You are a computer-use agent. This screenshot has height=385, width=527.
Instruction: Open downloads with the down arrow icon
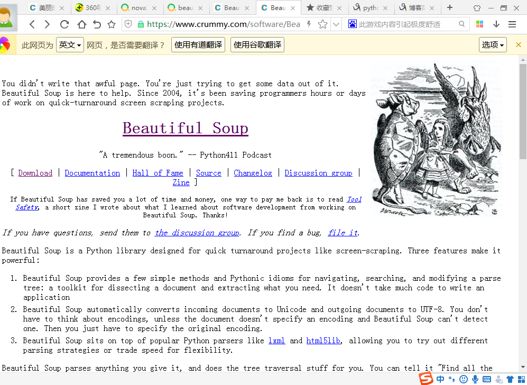tap(496, 24)
